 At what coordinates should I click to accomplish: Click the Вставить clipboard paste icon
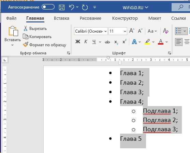point(13,31)
